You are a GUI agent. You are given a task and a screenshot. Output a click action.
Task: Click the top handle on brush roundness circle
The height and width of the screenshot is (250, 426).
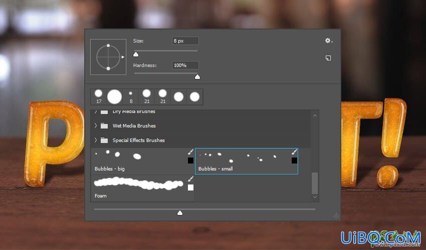point(108,45)
